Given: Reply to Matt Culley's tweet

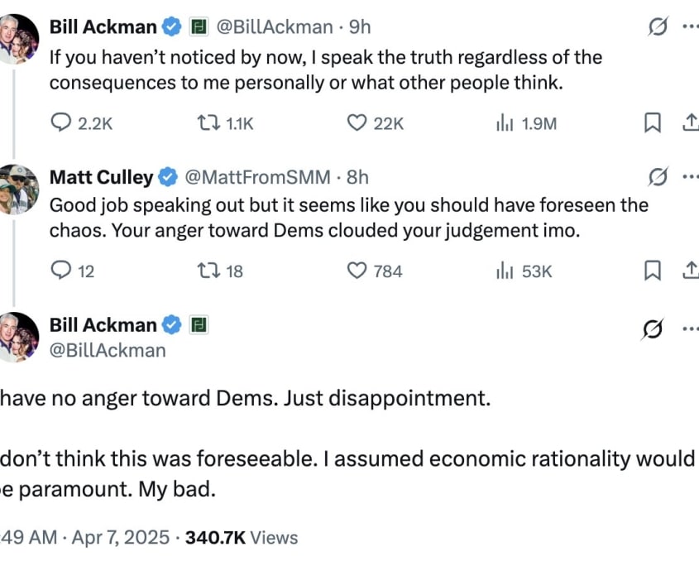Looking at the screenshot, I should click(61, 271).
